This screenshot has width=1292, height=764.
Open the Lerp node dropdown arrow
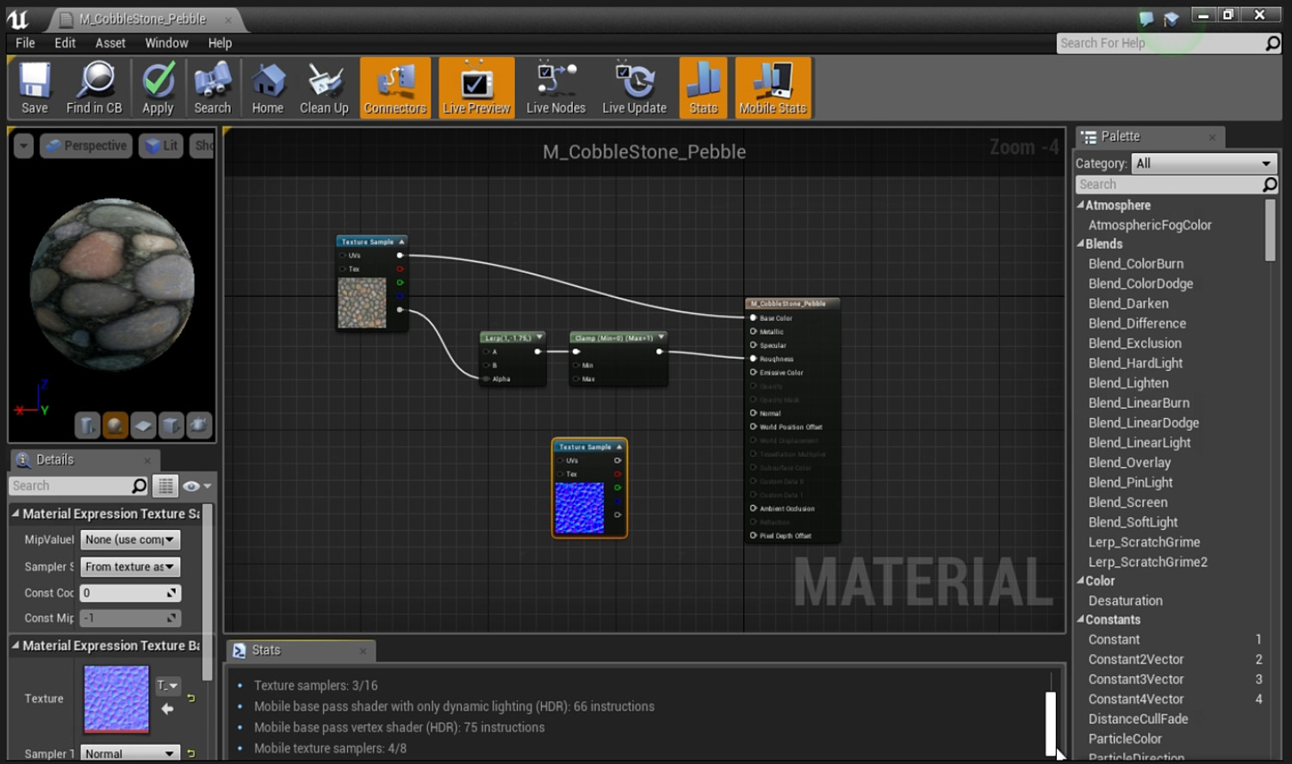pyautogui.click(x=539, y=337)
